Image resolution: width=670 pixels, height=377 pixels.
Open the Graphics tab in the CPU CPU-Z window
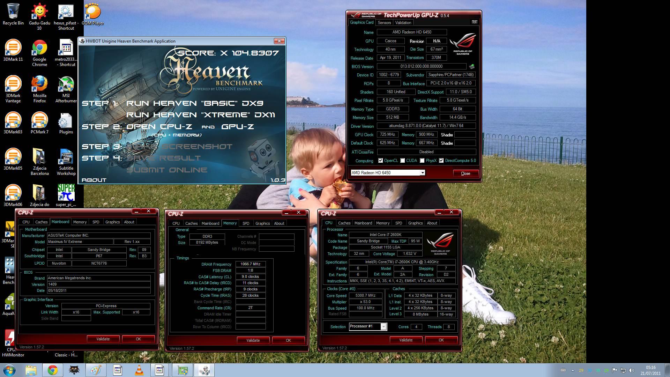pyautogui.click(x=415, y=223)
